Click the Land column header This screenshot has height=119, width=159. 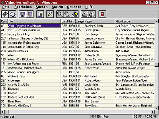tap(65, 21)
